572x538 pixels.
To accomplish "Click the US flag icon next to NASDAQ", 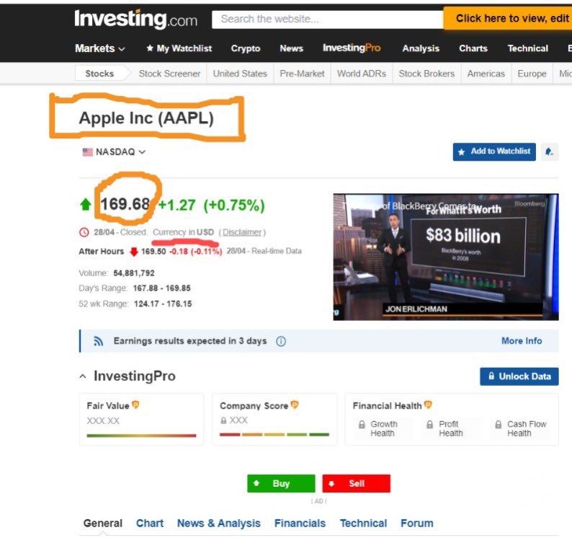I will [x=88, y=152].
